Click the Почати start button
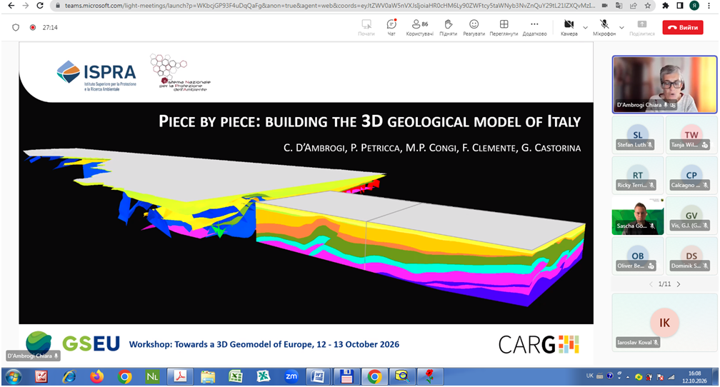This screenshot has height=387, width=720. [366, 28]
